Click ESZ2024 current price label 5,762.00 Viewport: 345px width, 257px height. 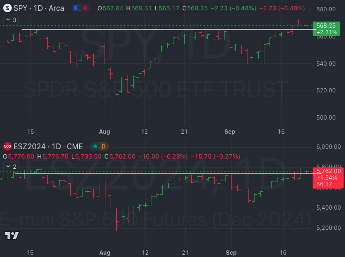(x=328, y=178)
